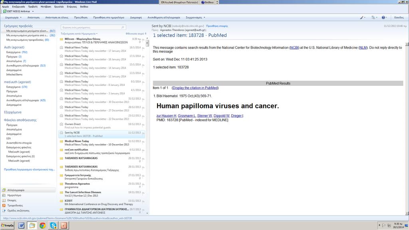Toggle Φθίνουσα σειρά sort order
Image resolution: width=409 pixels, height=230 pixels.
pos(136,34)
